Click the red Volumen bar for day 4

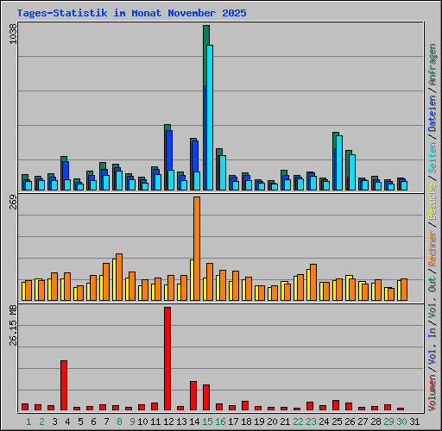[x=64, y=385]
